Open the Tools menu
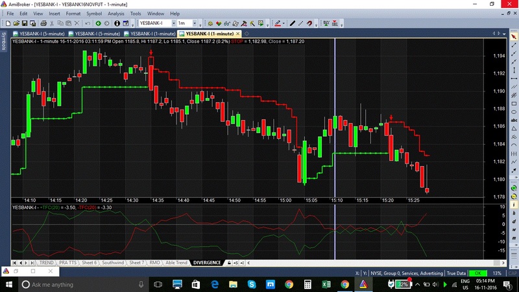519x292 pixels. [136, 14]
